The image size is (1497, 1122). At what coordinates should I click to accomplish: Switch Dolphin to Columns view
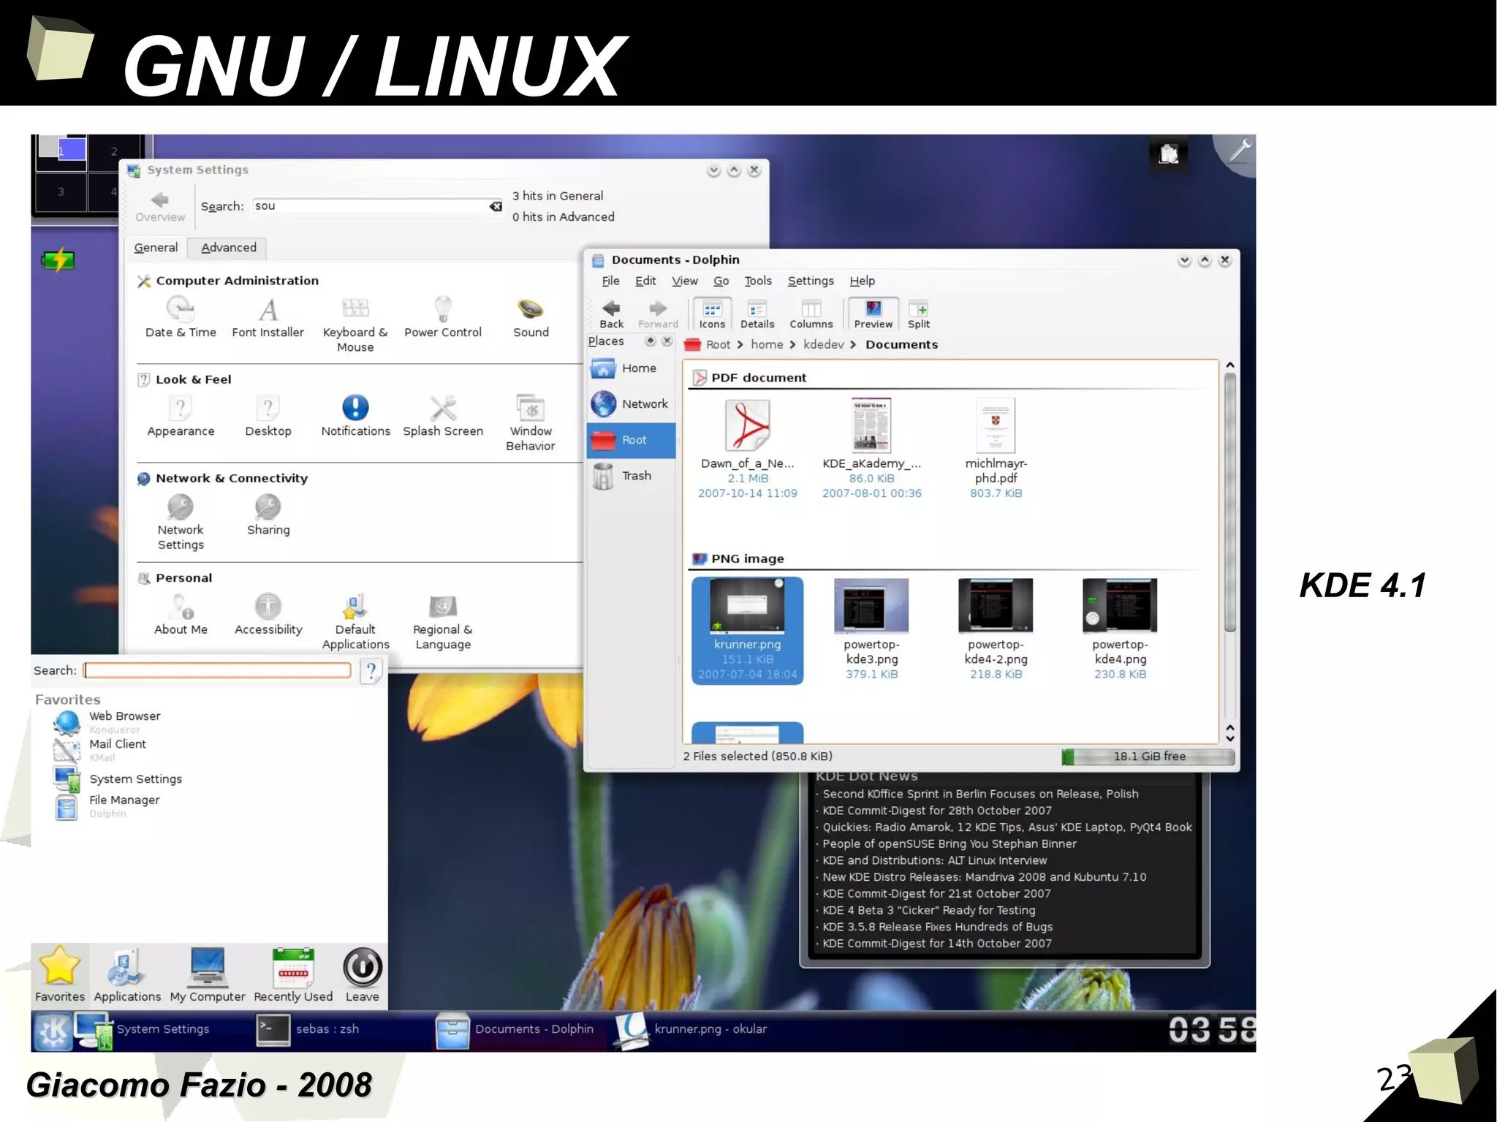point(811,314)
